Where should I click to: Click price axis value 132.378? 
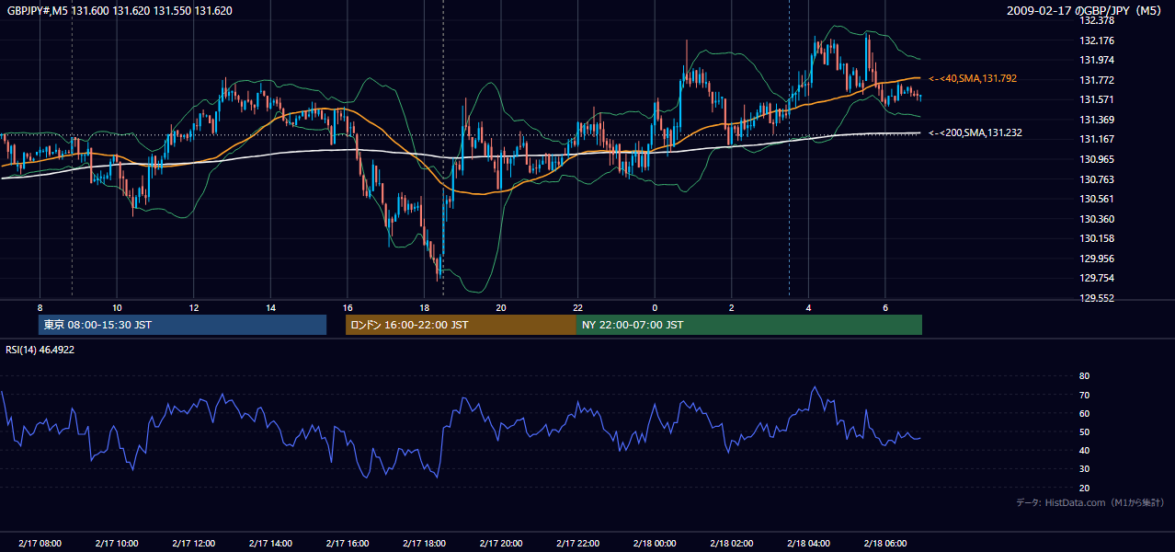1097,20
